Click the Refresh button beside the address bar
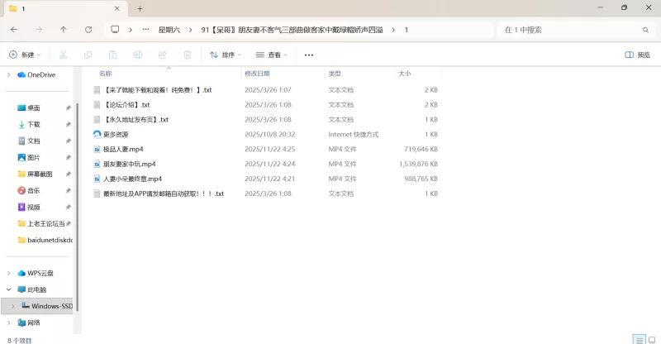The width and height of the screenshot is (661, 344). coord(88,29)
